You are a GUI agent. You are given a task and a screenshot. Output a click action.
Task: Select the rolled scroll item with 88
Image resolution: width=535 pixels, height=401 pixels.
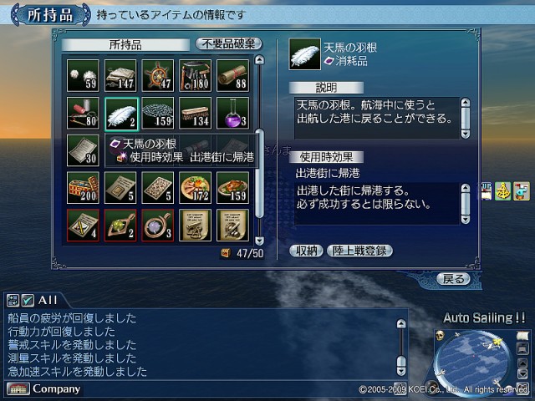pos(232,75)
